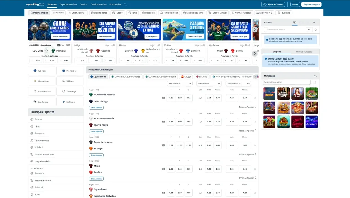Open the Fut. Hoje shortcut
The width and height of the screenshot is (350, 198).
pos(42,71)
